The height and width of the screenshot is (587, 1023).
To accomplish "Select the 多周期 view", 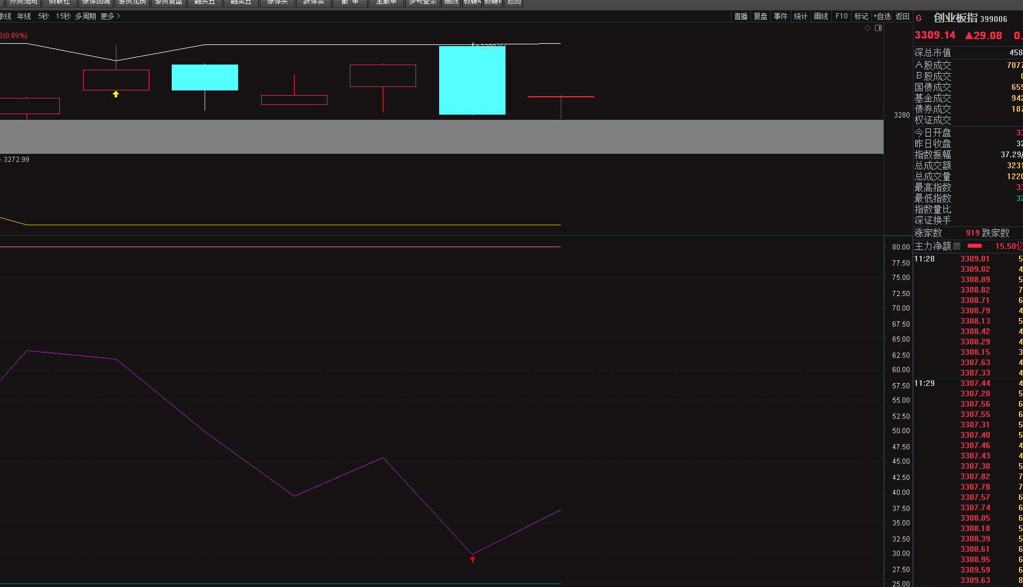I will [x=85, y=16].
